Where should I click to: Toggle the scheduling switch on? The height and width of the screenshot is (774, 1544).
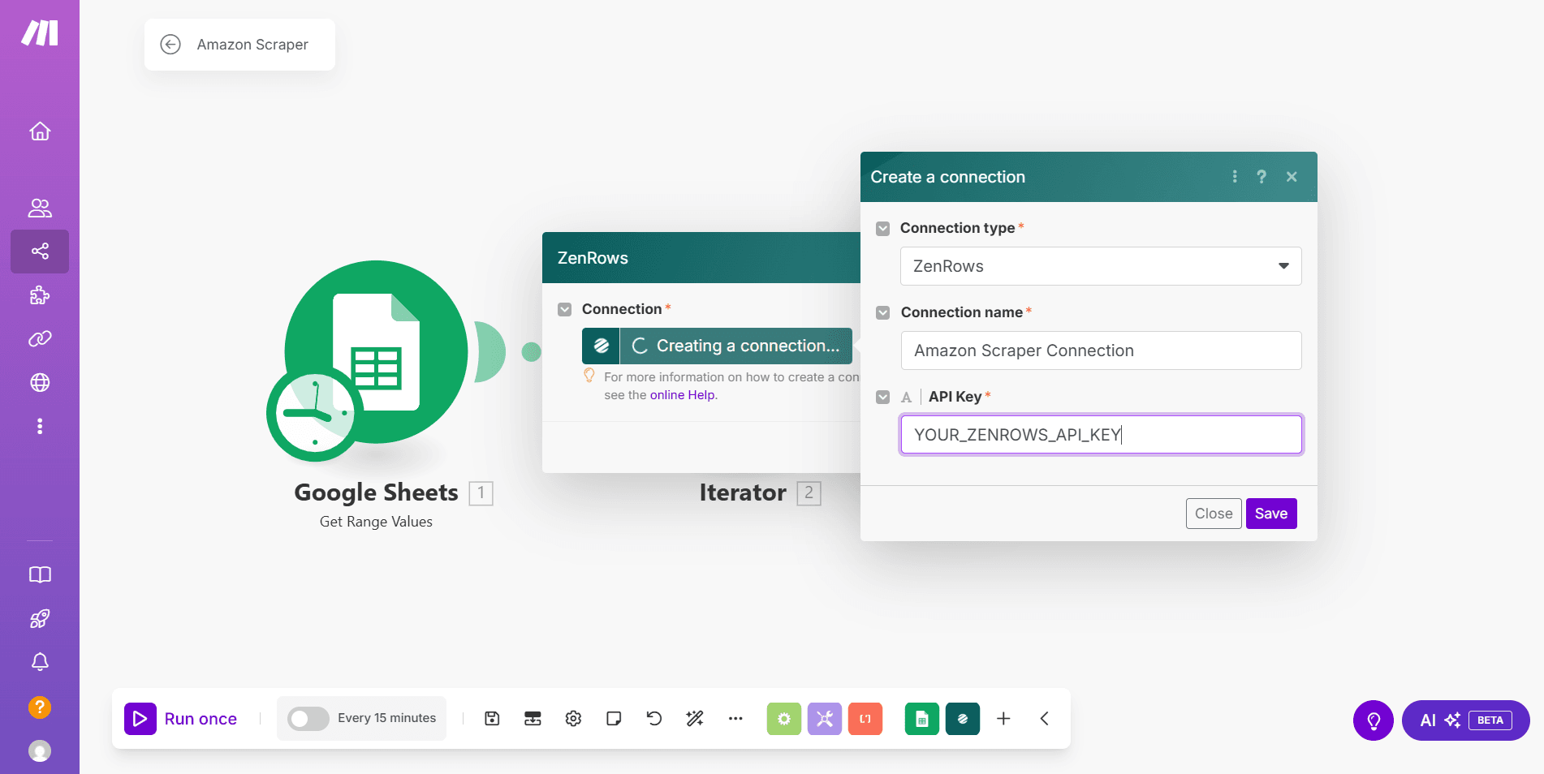point(308,719)
